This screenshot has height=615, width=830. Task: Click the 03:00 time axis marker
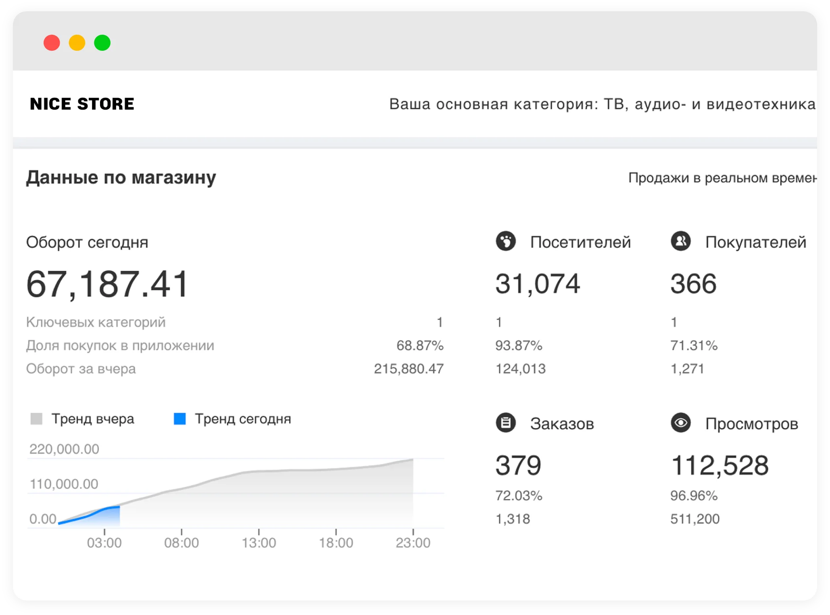coord(104,542)
